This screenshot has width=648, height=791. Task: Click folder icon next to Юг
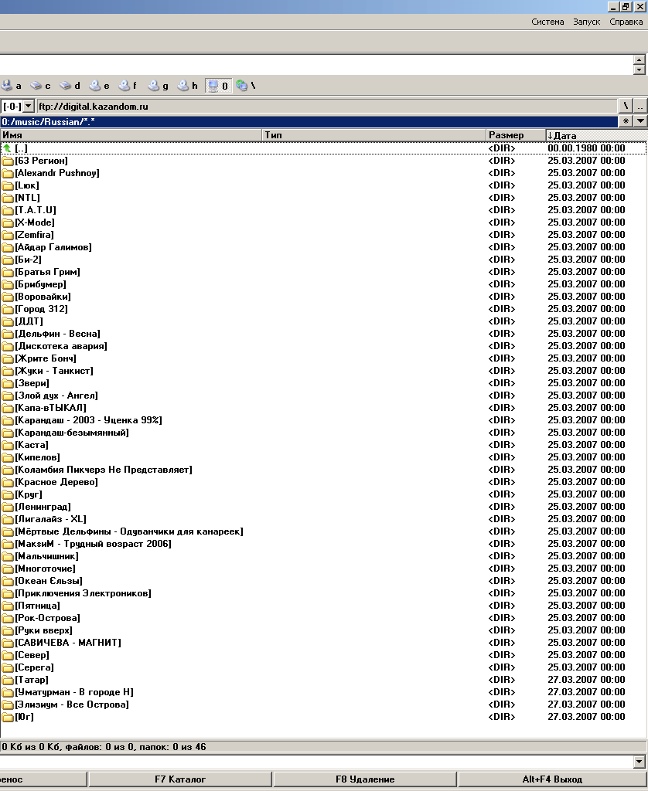[8, 717]
